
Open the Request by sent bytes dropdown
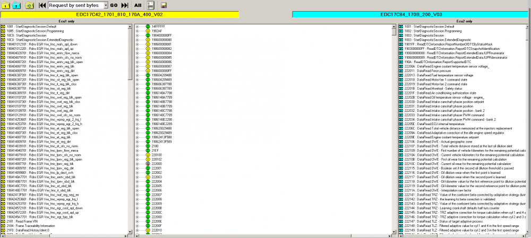[105, 5]
